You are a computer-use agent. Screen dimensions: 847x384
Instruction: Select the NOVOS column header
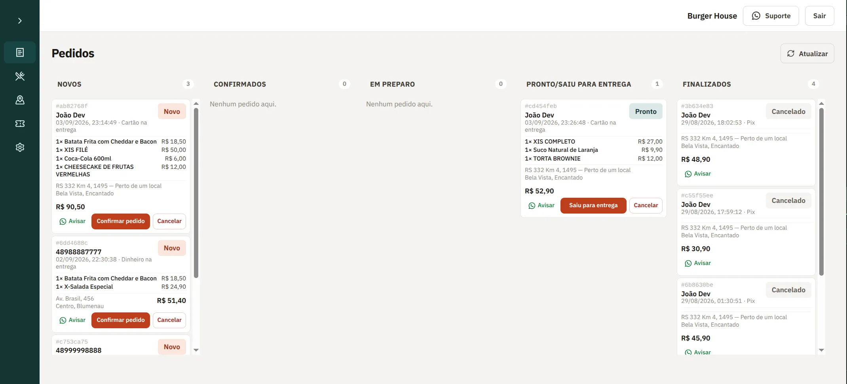point(69,84)
